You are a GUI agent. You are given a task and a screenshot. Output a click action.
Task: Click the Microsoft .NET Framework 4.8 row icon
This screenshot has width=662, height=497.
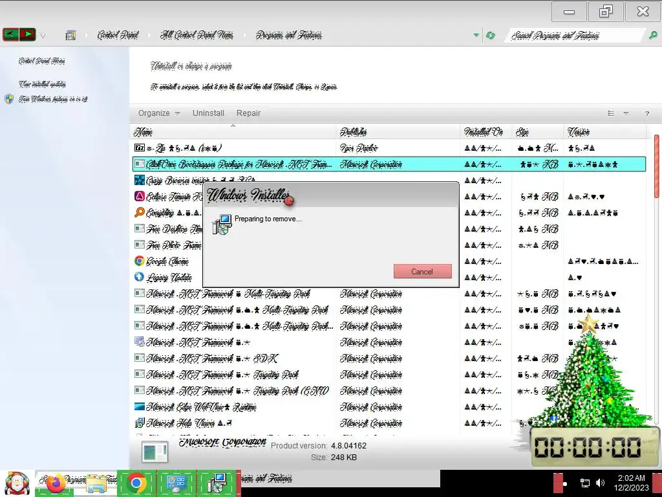140,342
